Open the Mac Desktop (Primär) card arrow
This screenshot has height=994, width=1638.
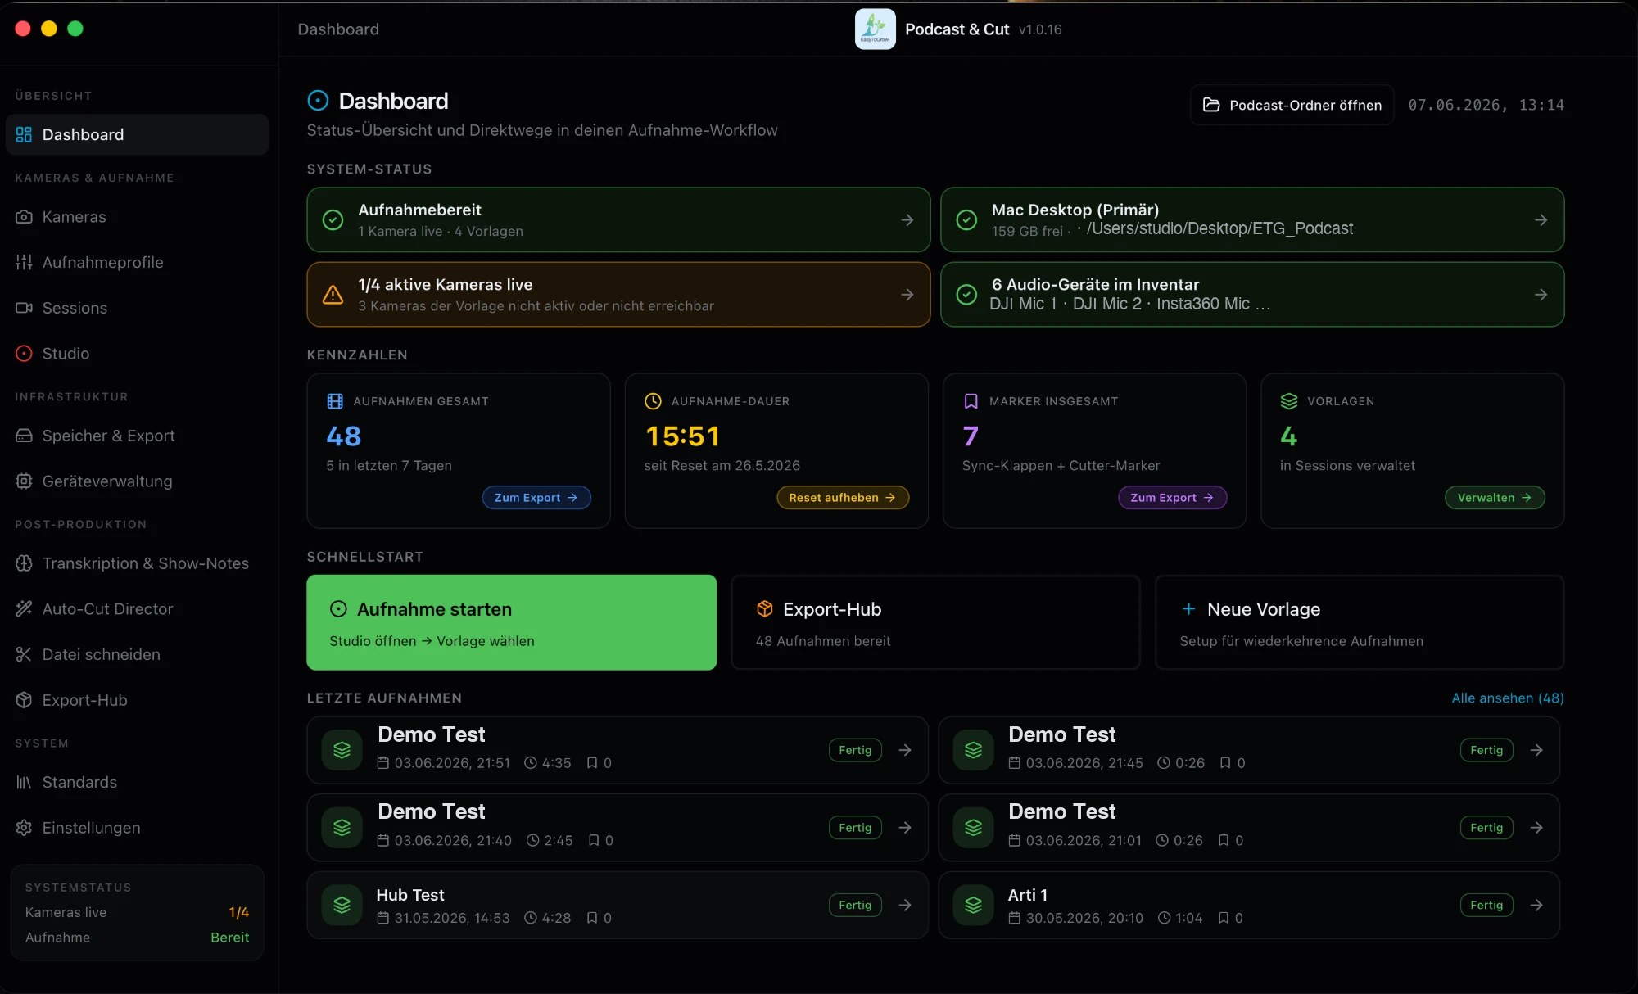click(1541, 220)
